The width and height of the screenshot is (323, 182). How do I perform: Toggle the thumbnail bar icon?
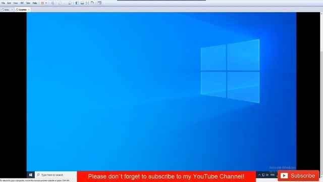82,3
